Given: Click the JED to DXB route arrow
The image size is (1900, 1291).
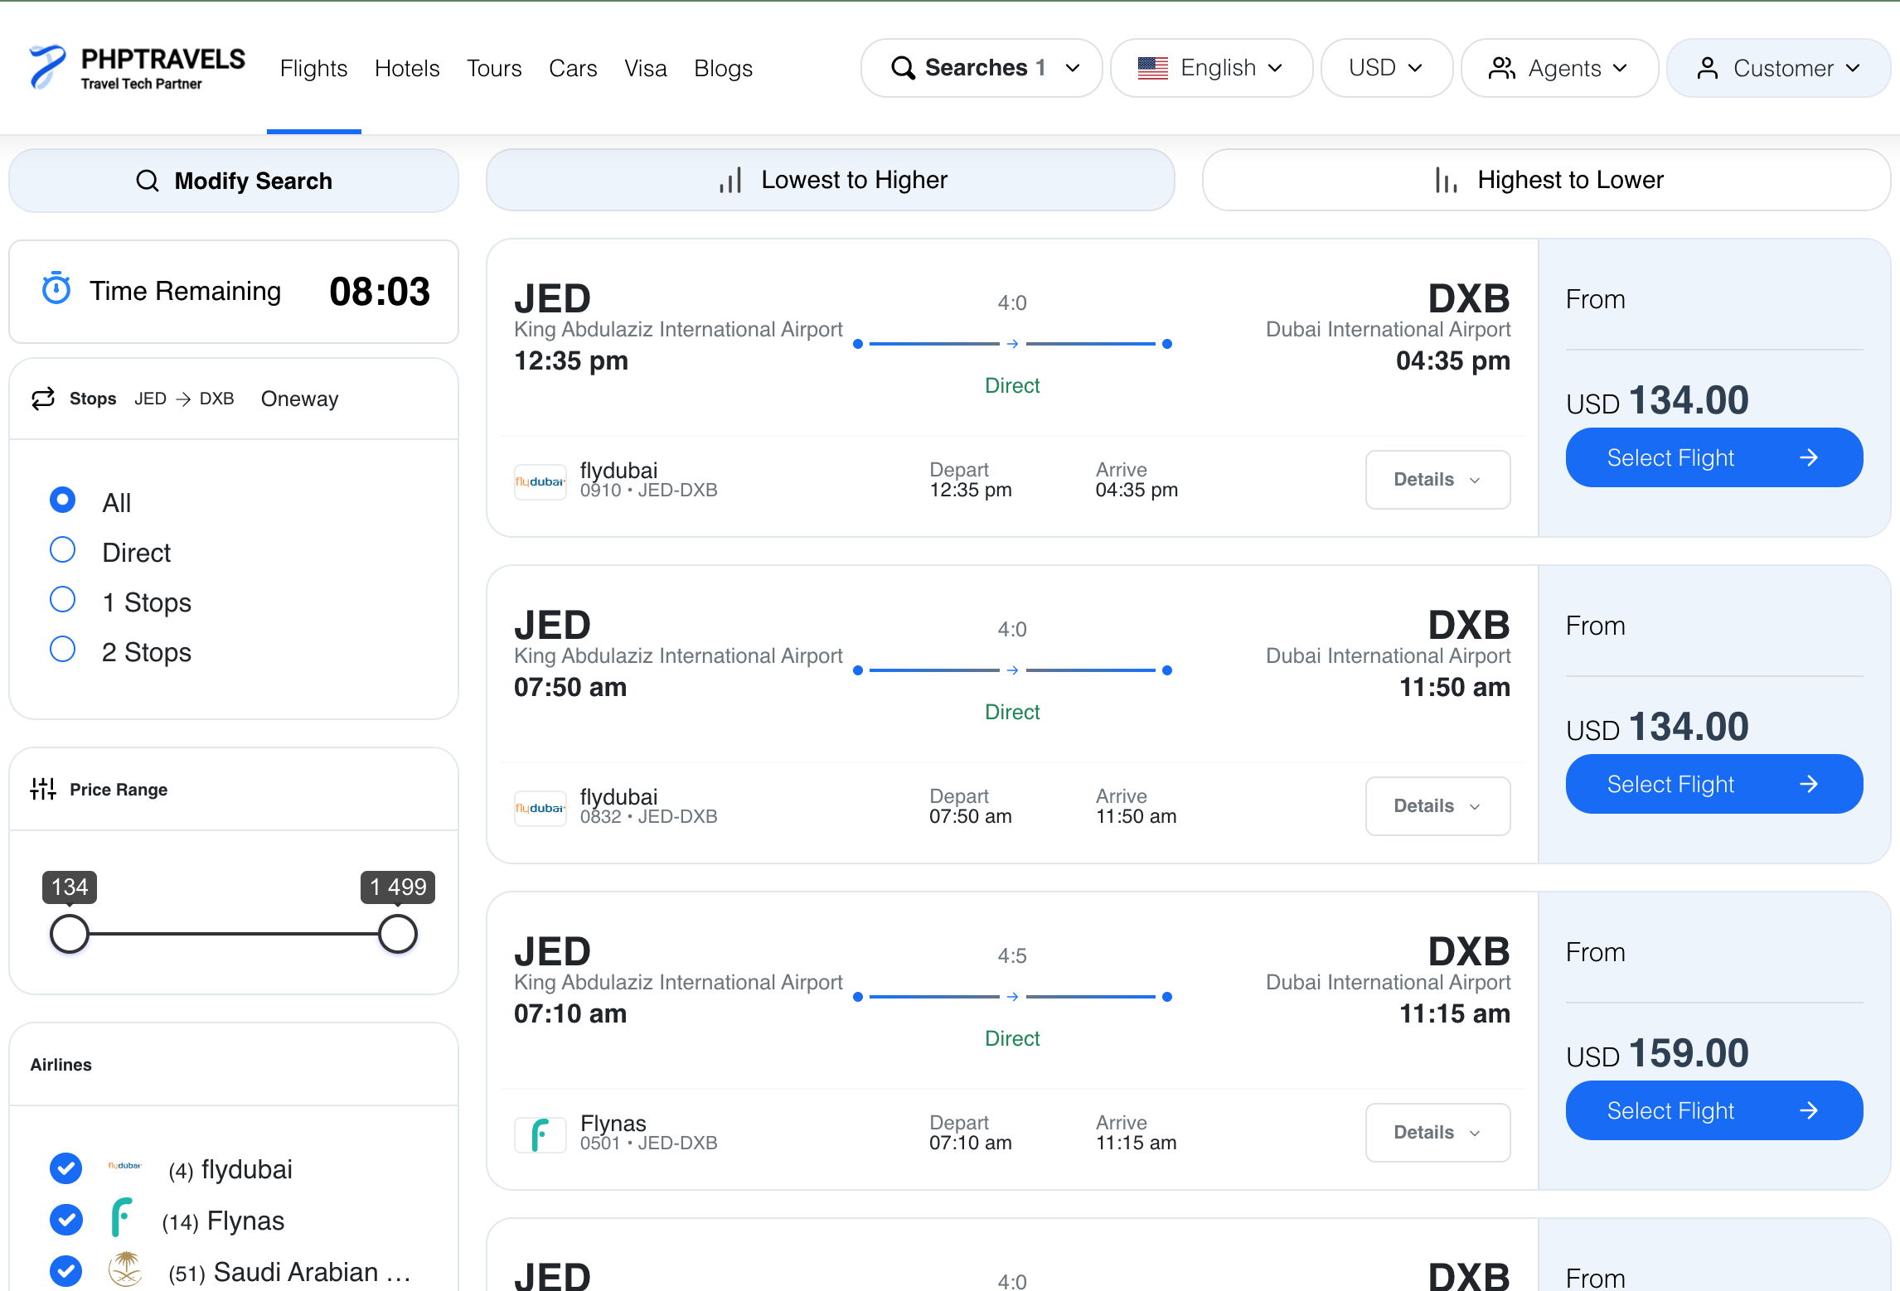Looking at the screenshot, I should pos(184,399).
